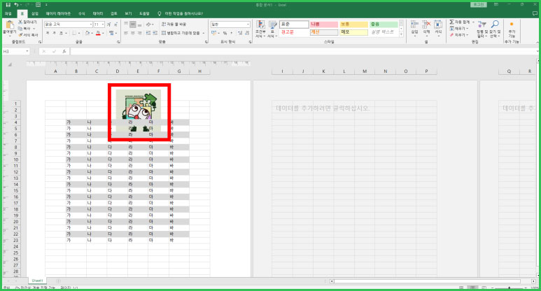Apply the 나쁨 (Bad) cell style
The image size is (541, 291).
pyautogui.click(x=323, y=24)
